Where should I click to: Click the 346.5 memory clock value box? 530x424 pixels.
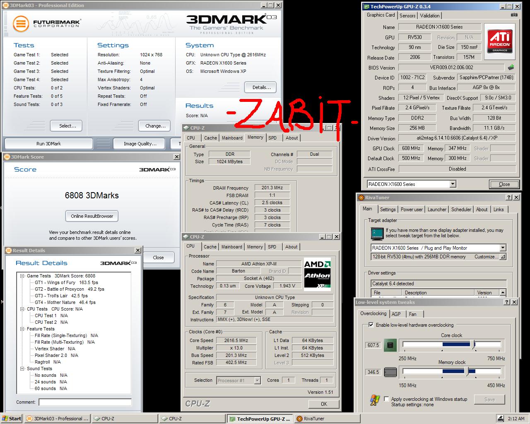click(373, 372)
